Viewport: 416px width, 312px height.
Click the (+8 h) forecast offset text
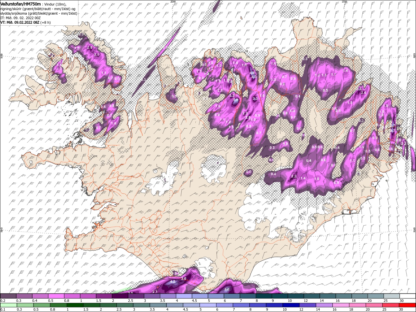[46, 22]
